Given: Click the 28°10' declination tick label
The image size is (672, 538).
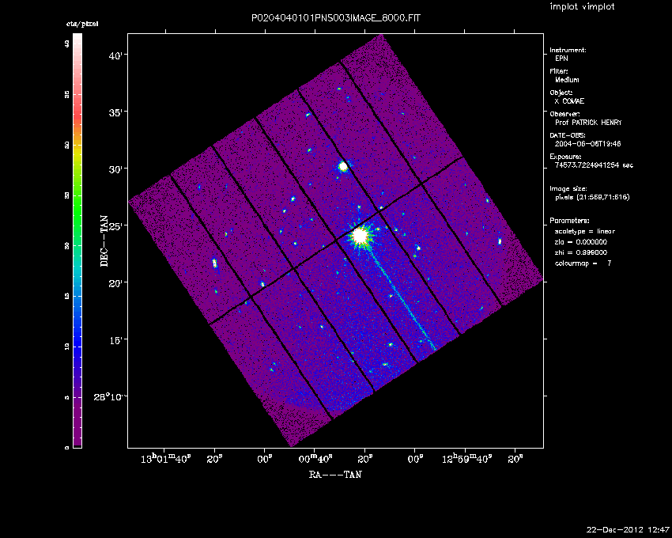Looking at the screenshot, I should tap(109, 396).
